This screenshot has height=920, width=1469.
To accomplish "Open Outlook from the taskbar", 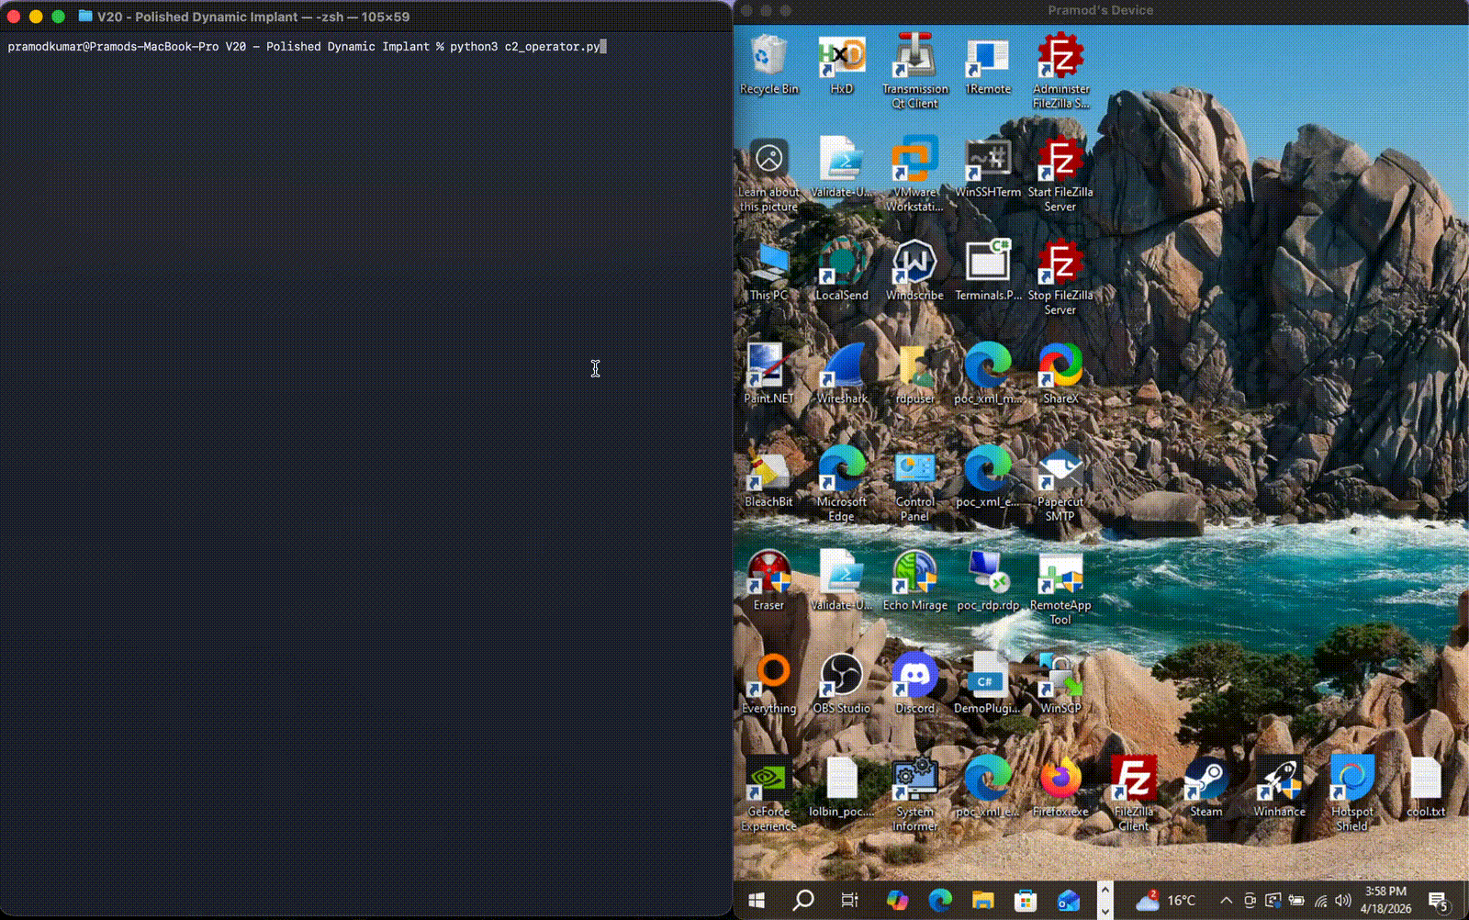I will point(1068,901).
